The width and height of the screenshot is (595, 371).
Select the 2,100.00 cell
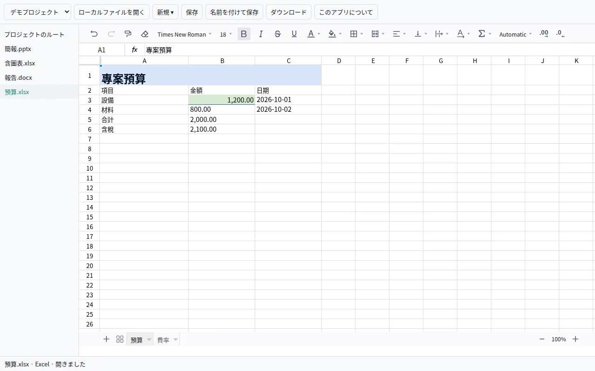coord(222,129)
